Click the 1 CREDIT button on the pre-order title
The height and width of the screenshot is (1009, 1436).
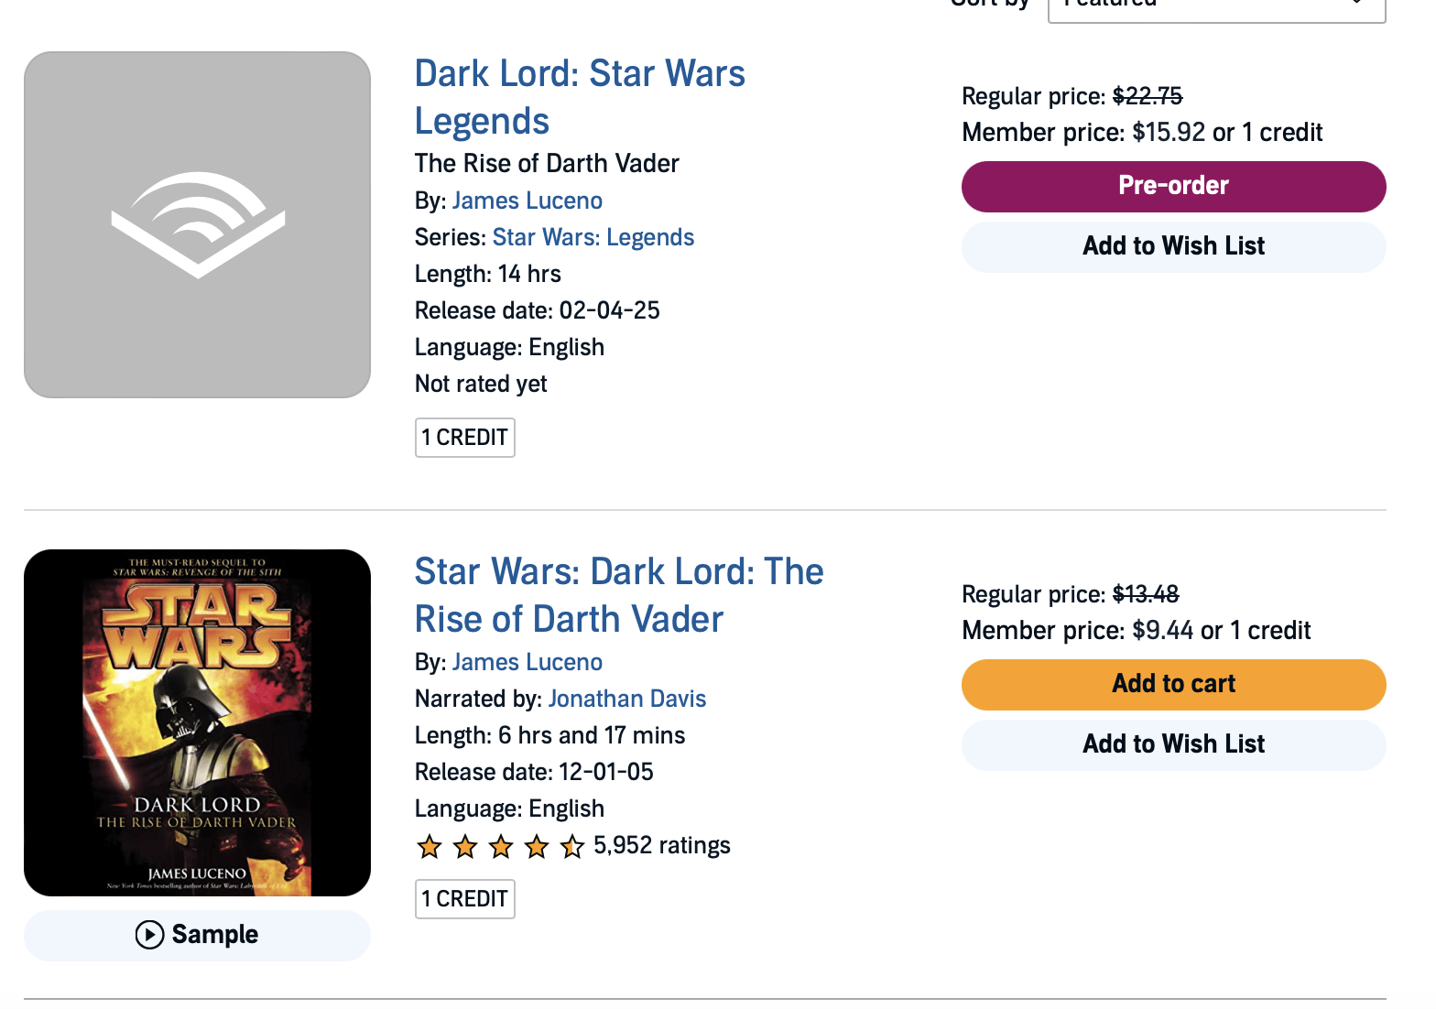click(464, 438)
